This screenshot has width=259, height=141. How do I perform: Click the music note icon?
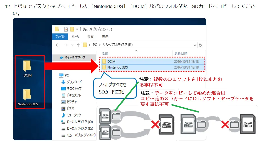coord(63,115)
